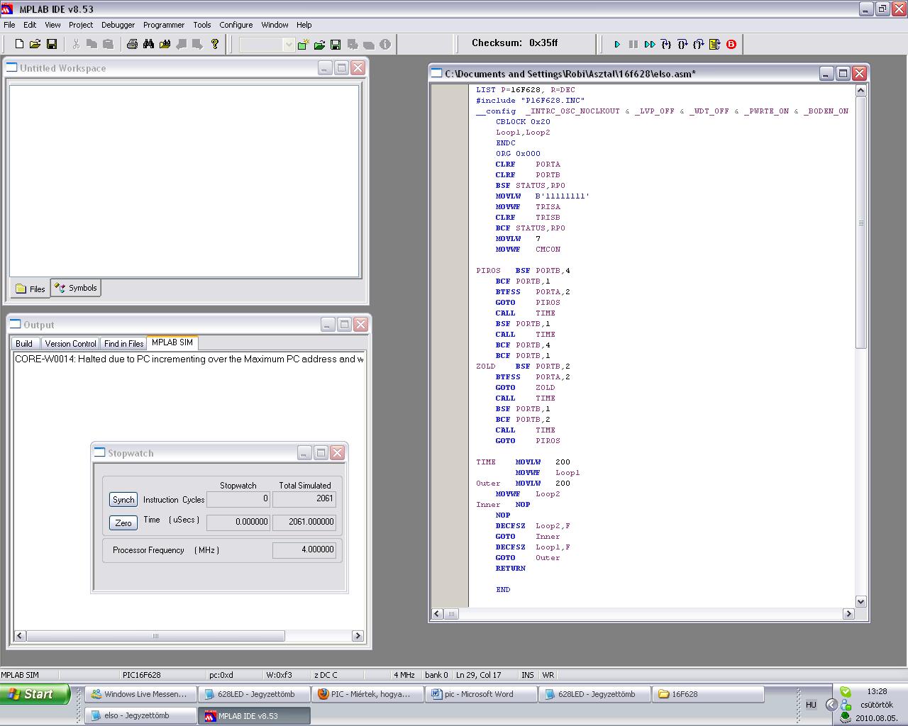
Task: Run the simulator with the play icon
Action: coord(617,44)
